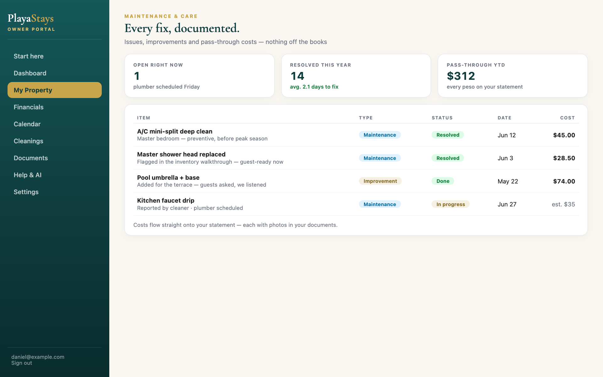Click the May 22 date cell
The image size is (603, 377).
coord(508,181)
